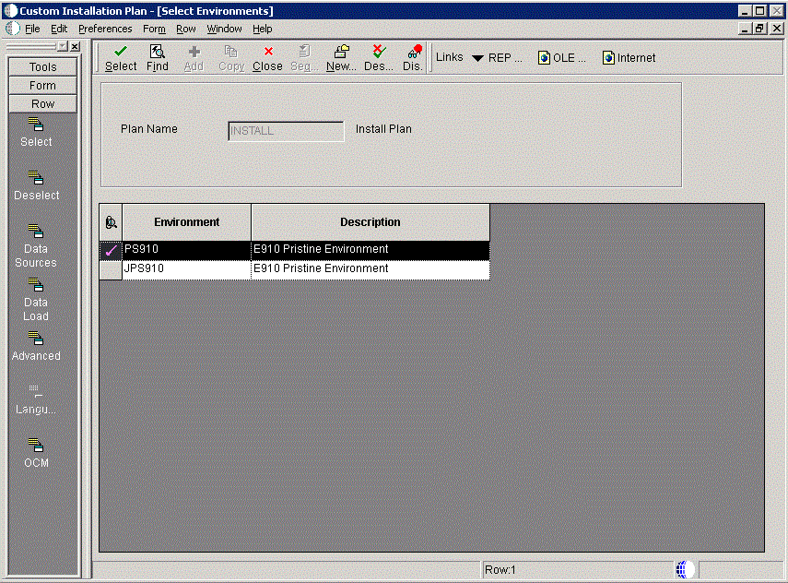The width and height of the screenshot is (788, 583).
Task: Select the PS910 environment cell
Action: [186, 250]
